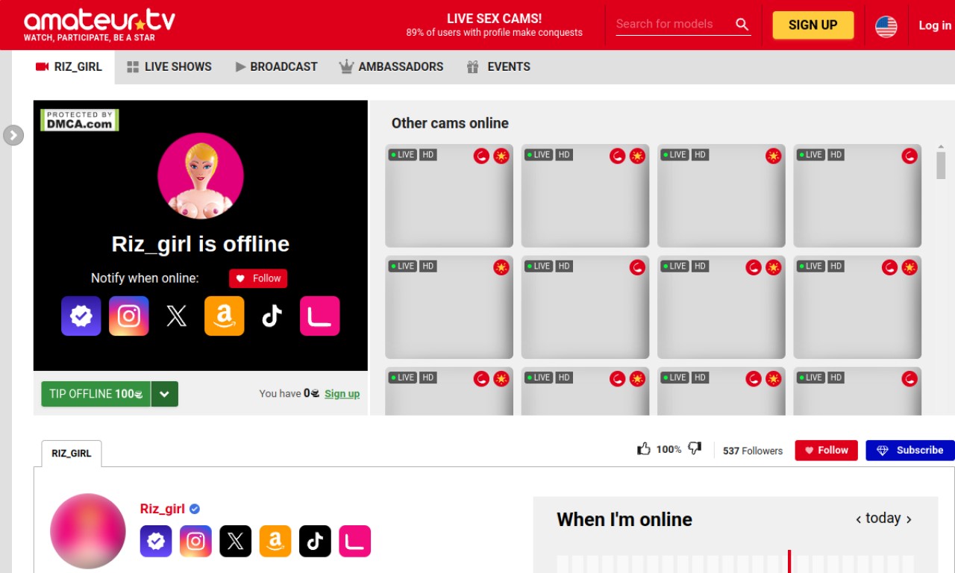Expand the left sidebar arrow
This screenshot has width=955, height=573.
click(13, 135)
